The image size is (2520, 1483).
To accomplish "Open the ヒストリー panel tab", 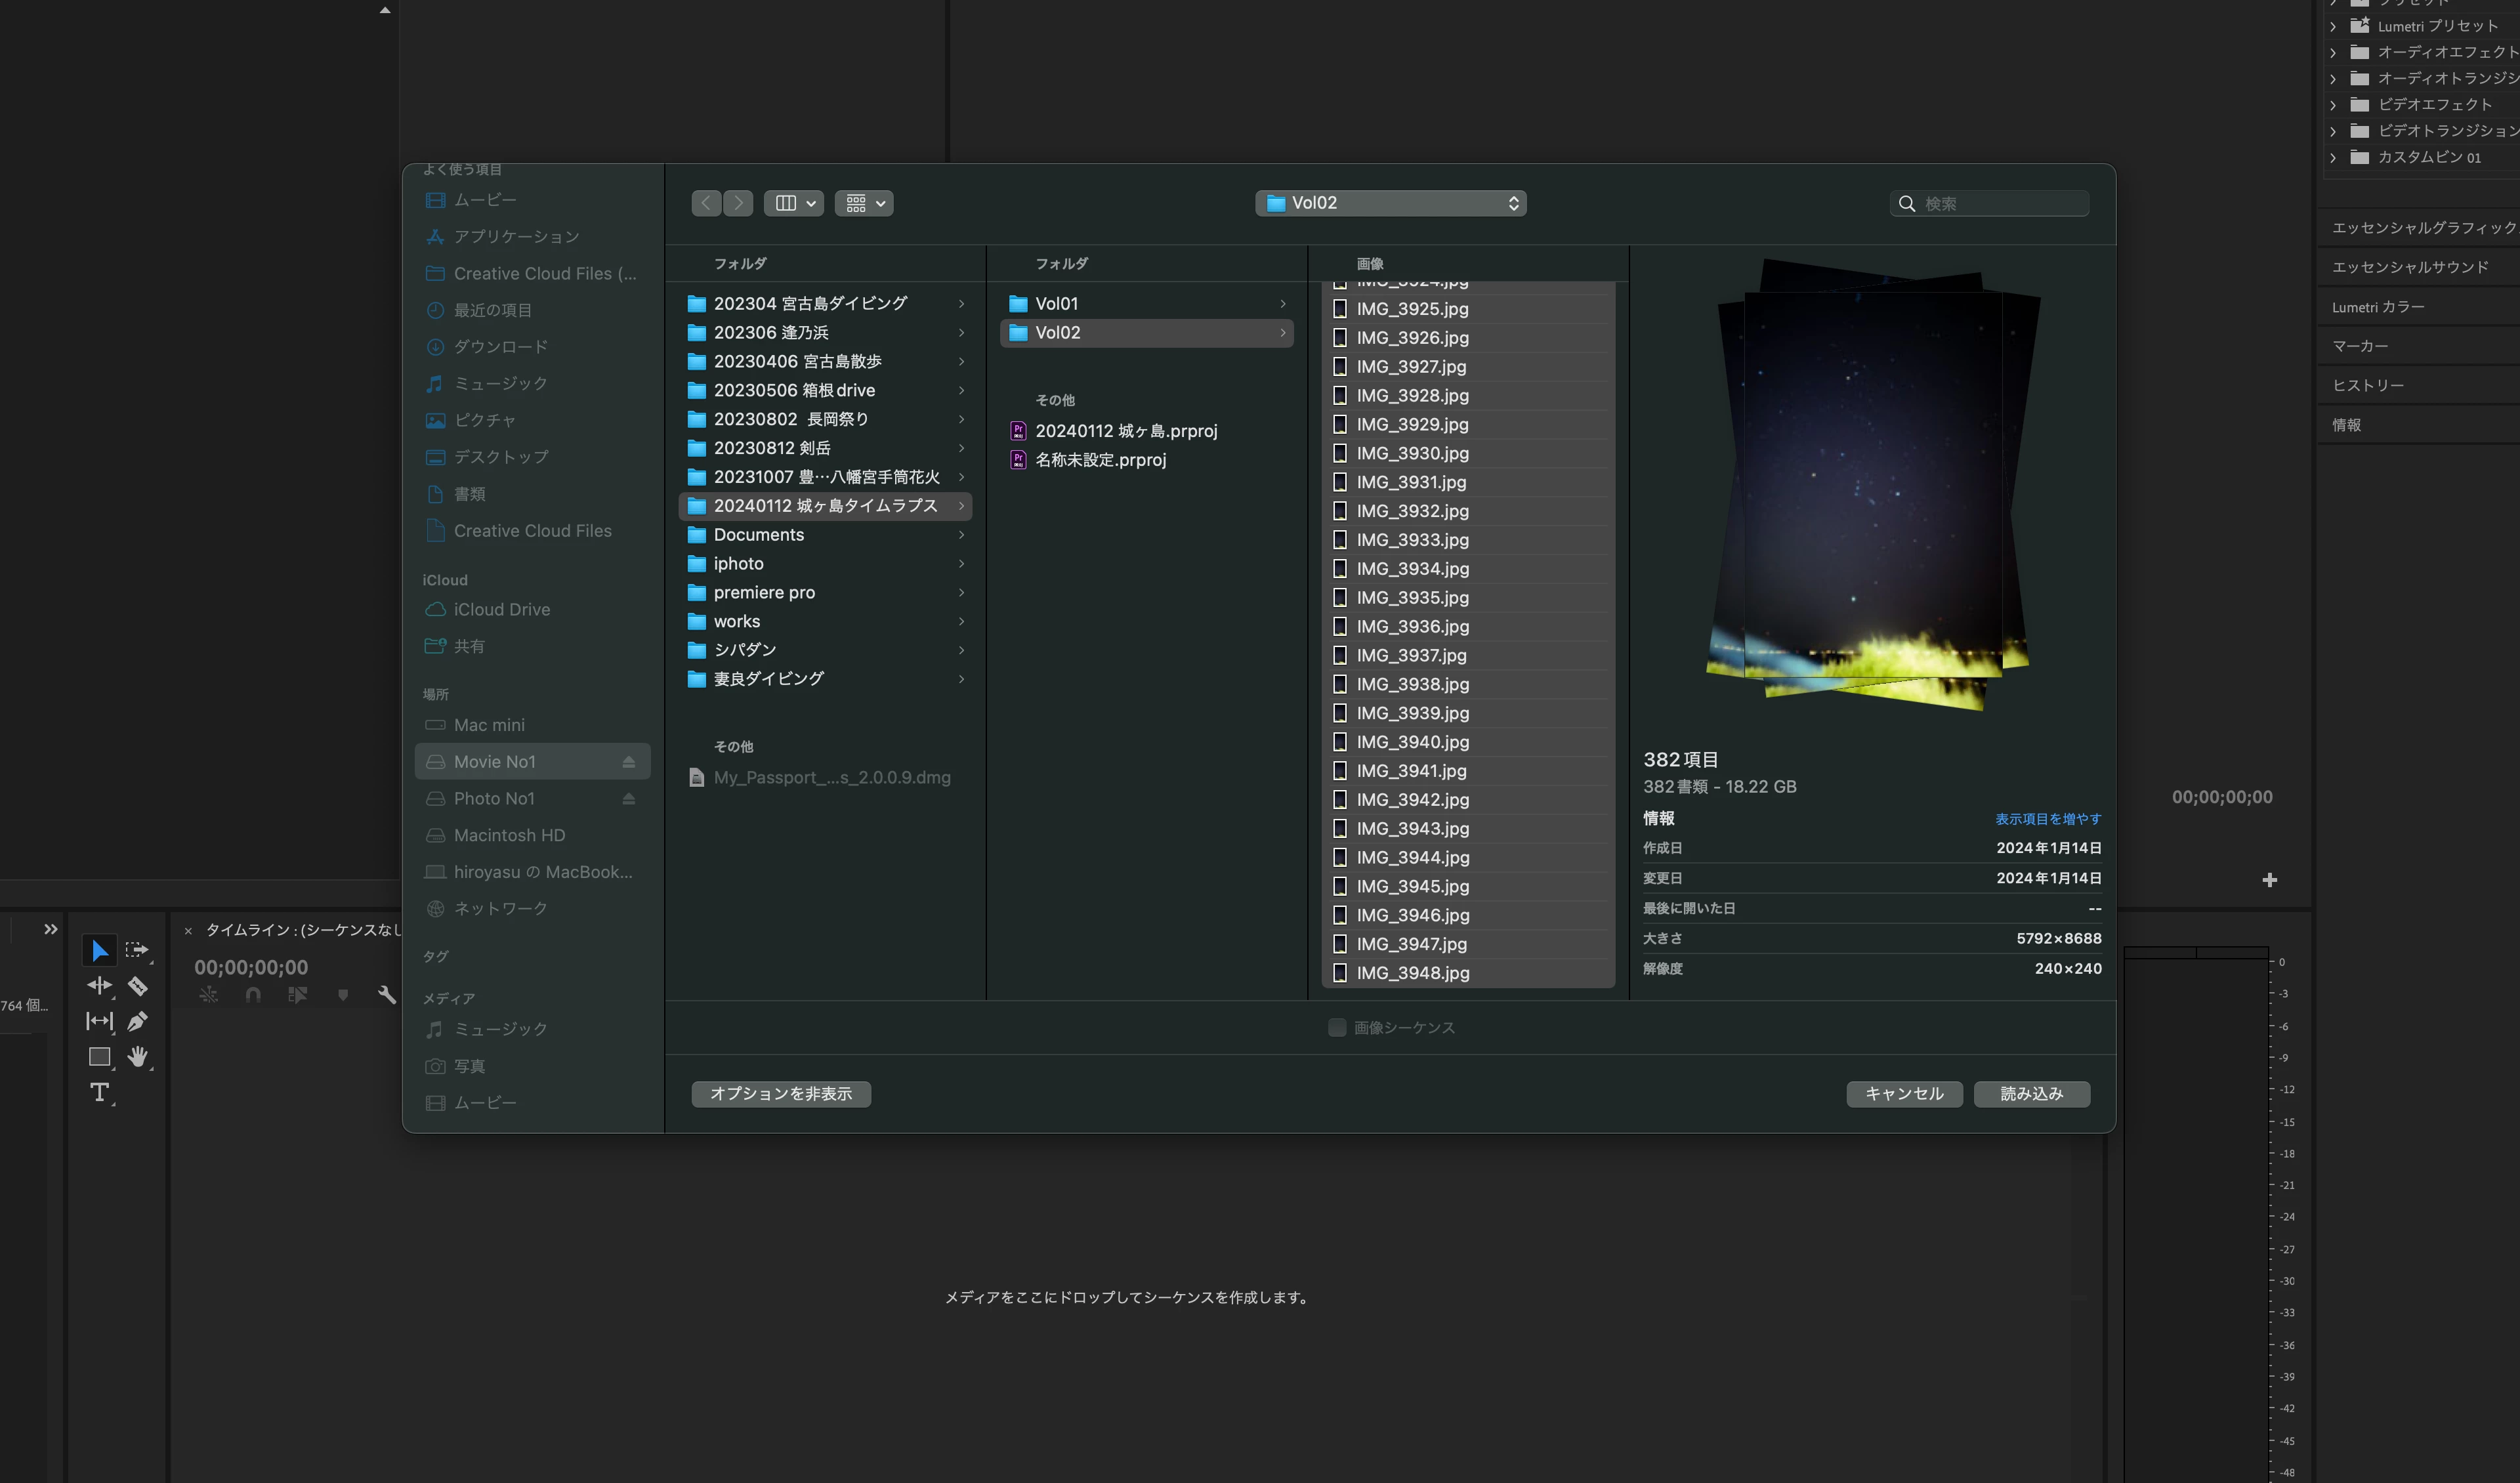I will (2367, 385).
